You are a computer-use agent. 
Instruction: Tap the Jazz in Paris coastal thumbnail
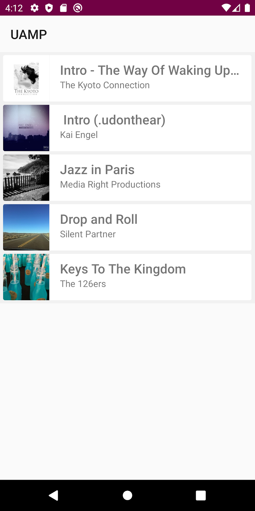pyautogui.click(x=26, y=178)
